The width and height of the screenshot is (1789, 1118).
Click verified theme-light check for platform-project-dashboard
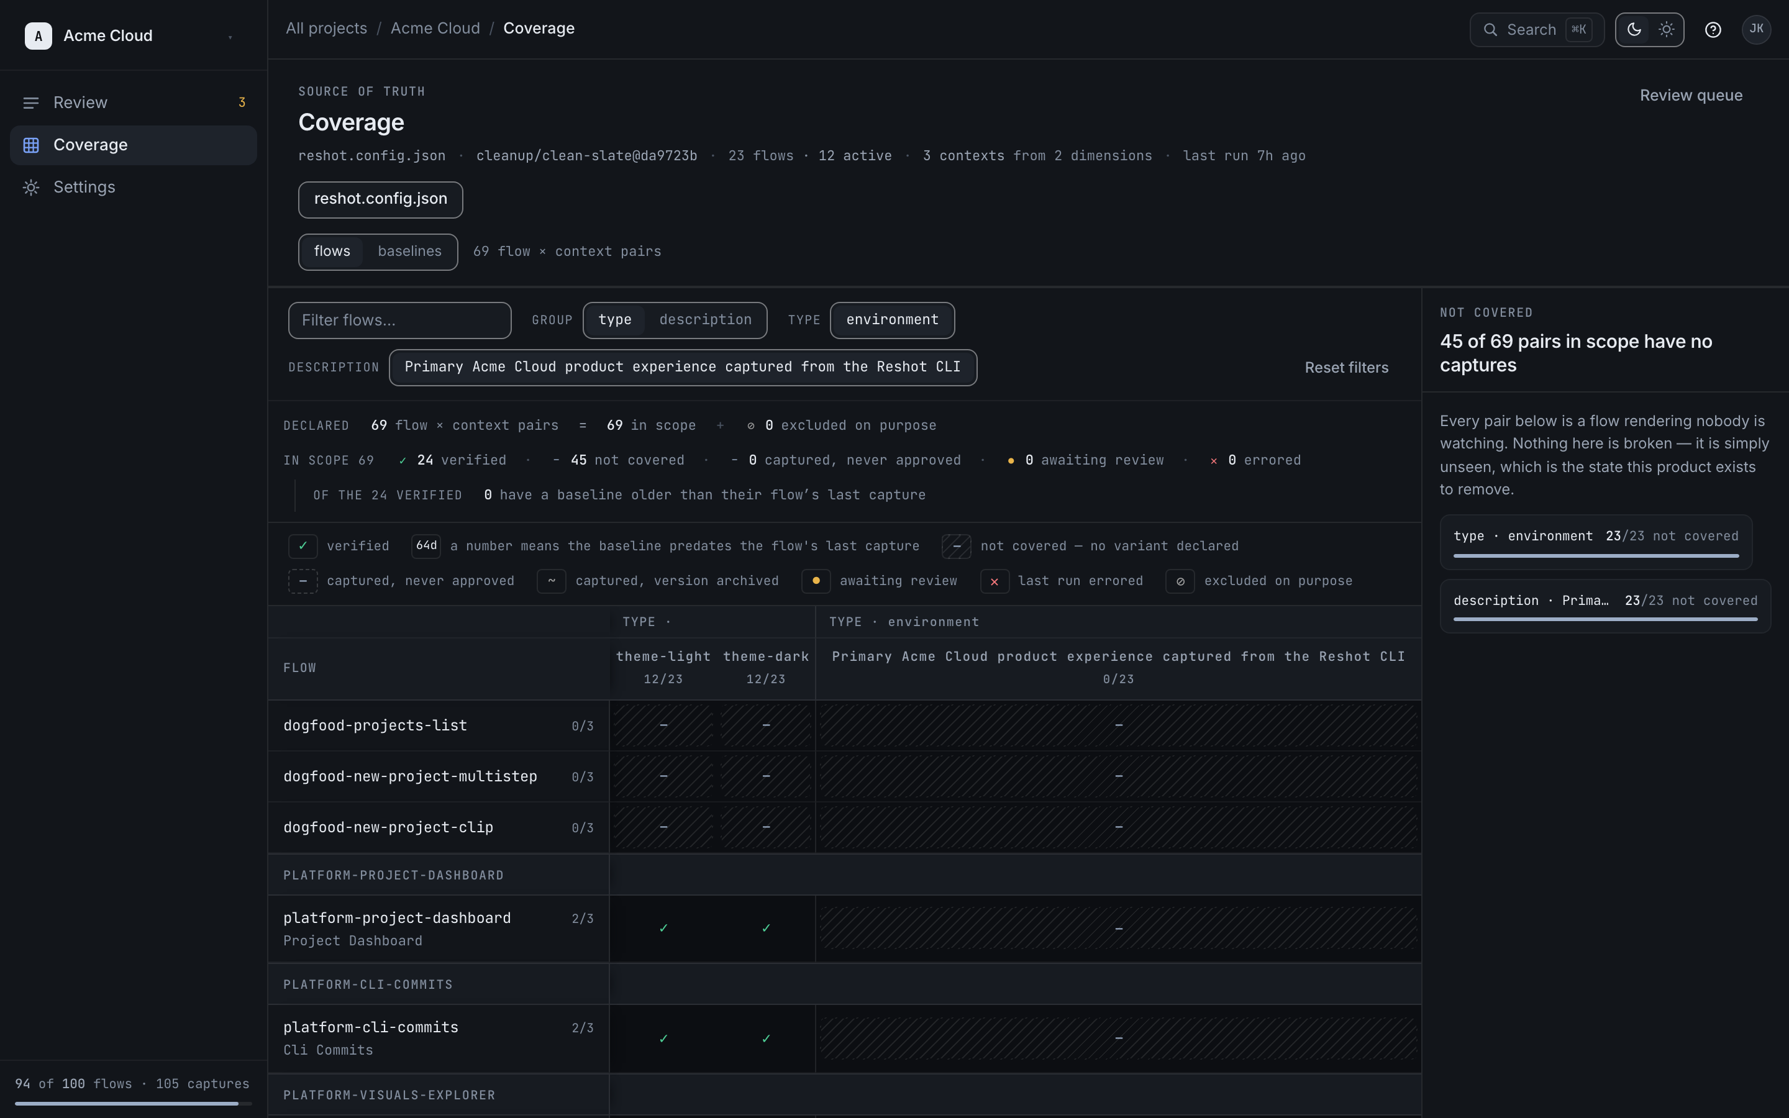(x=663, y=929)
